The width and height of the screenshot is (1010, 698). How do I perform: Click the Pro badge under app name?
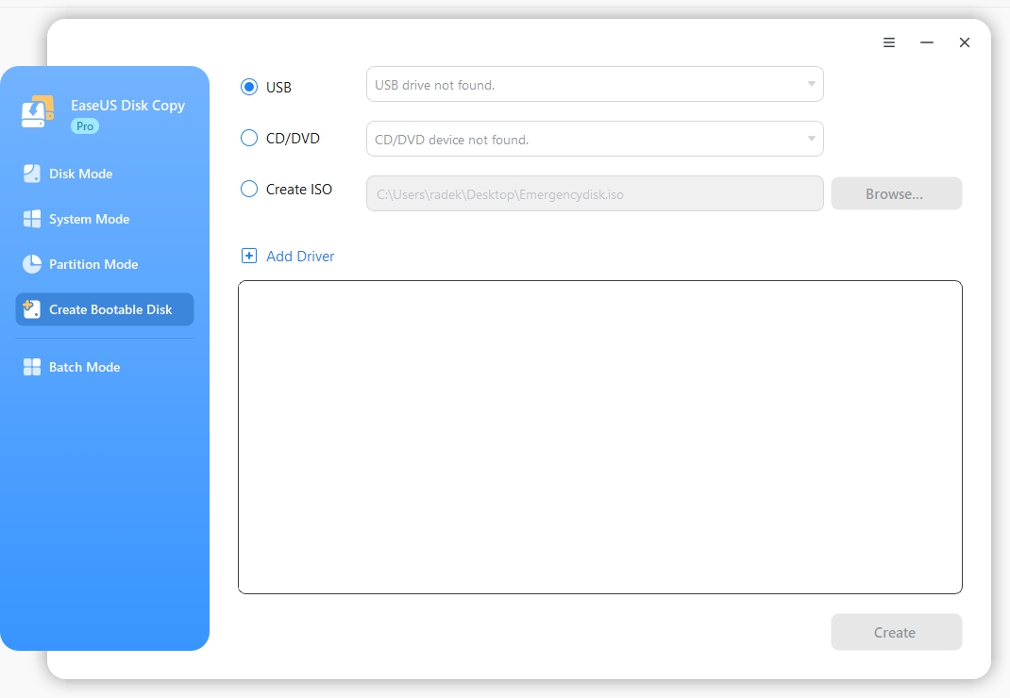[x=85, y=126]
